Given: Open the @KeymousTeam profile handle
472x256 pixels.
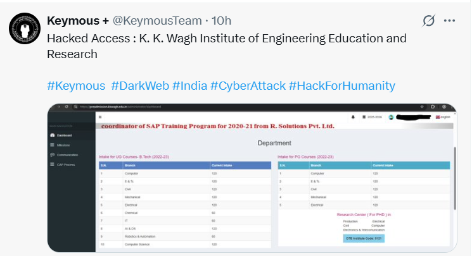Looking at the screenshot, I should click(157, 21).
